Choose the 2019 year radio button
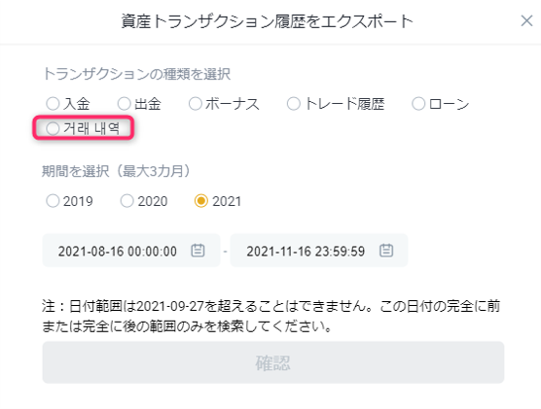 point(53,201)
